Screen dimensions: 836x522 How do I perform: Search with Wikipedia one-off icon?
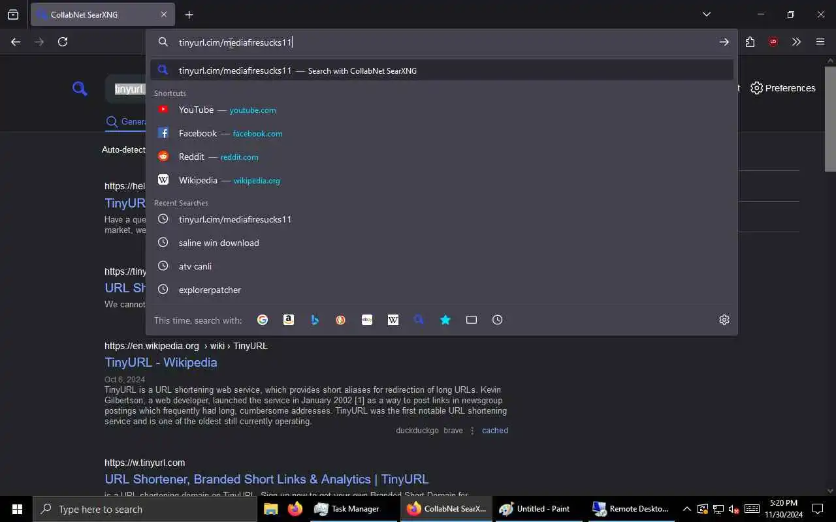pos(393,320)
